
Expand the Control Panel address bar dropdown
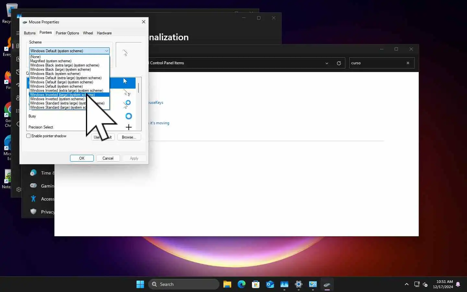[x=327, y=63]
